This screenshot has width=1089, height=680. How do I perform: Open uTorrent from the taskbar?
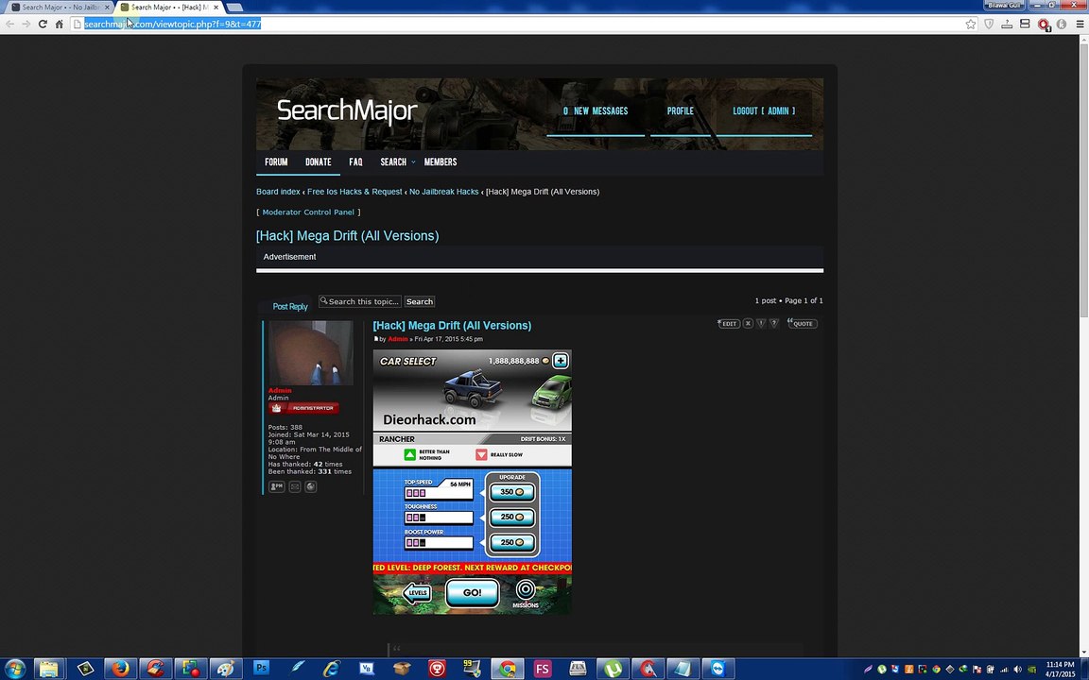(613, 669)
